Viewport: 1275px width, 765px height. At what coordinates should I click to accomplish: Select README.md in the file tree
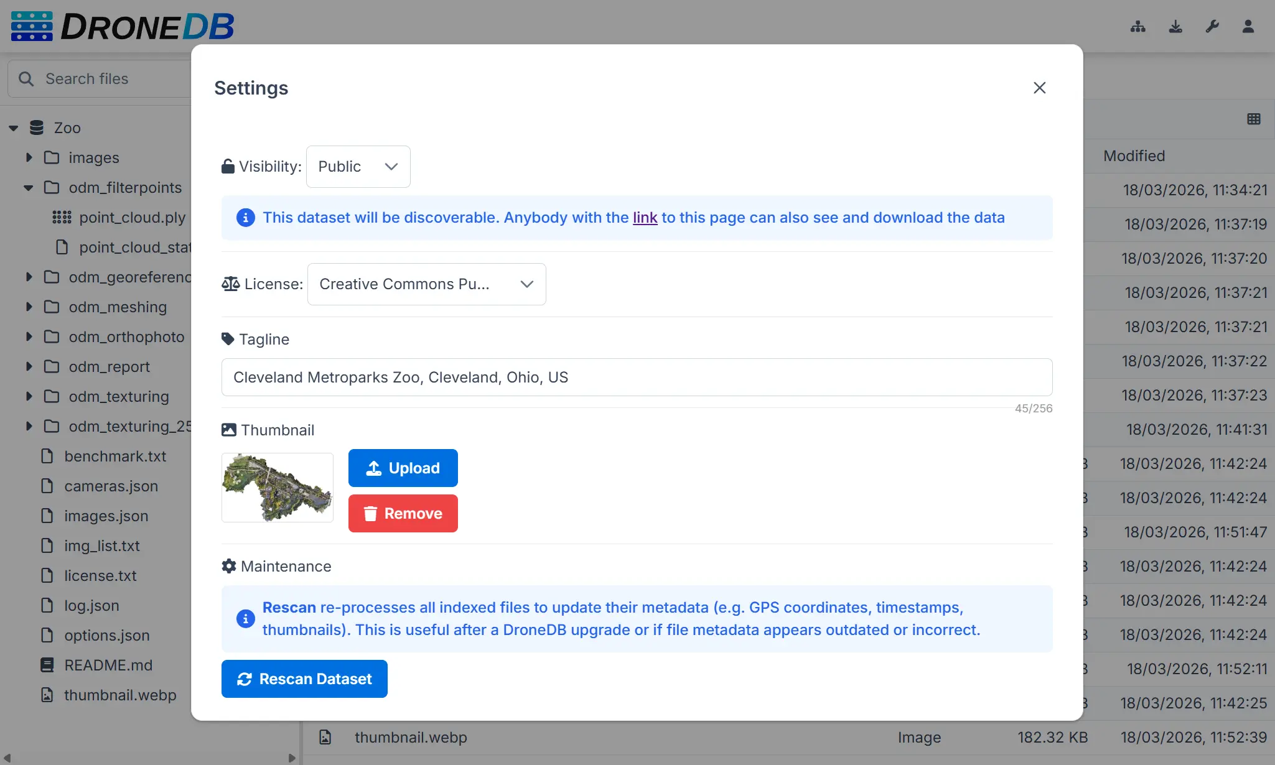(x=108, y=665)
